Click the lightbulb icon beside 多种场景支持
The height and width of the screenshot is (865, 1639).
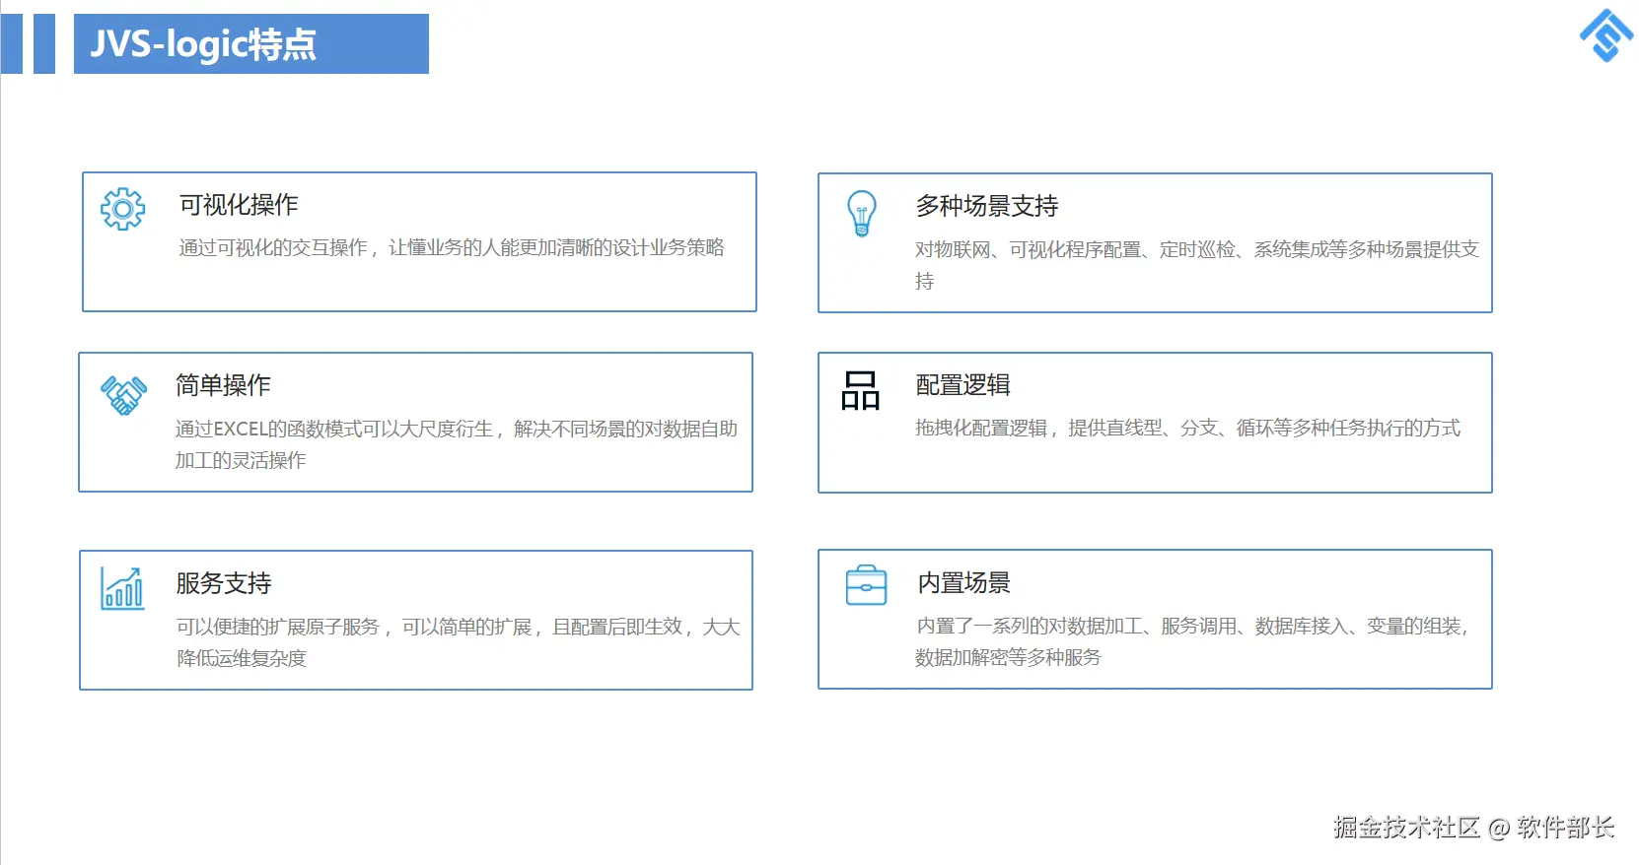[862, 213]
